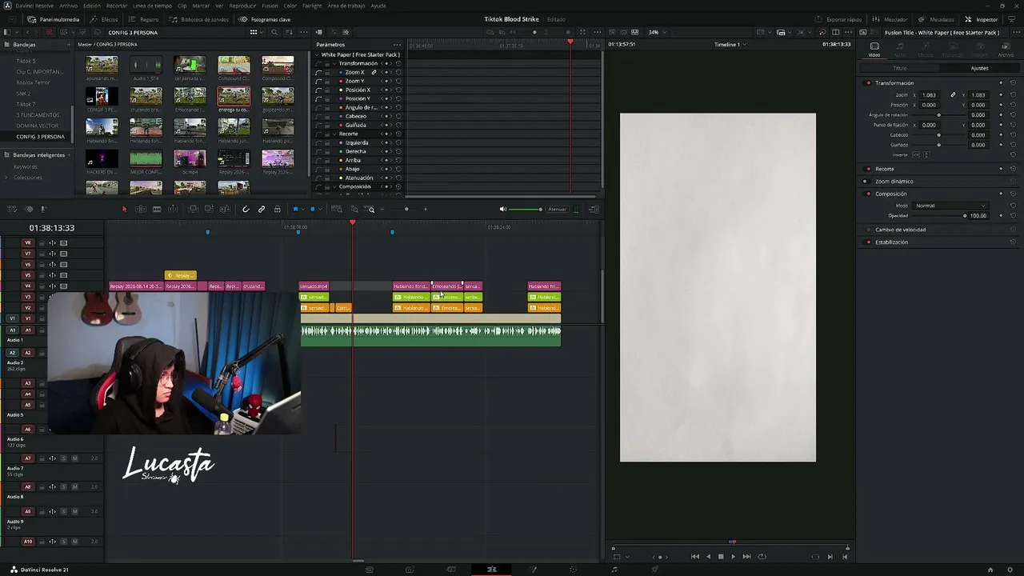Add keyframe for Inspector Zoom
The height and width of the screenshot is (576, 1024).
(x=1001, y=95)
